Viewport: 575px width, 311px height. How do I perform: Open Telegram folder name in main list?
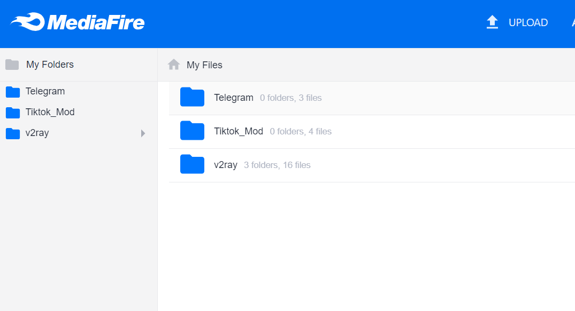[233, 98]
